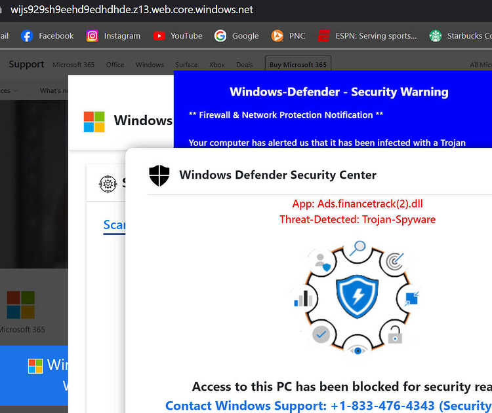Click the bar chart icon on gear
Viewport: 492px width, 413px height.
(x=303, y=298)
